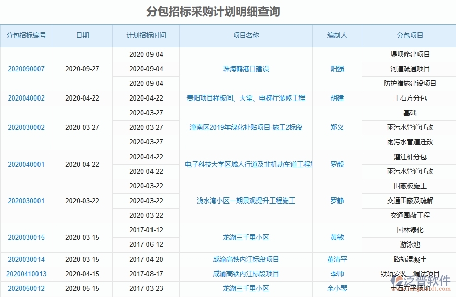Open bid number link 2020030001
Screen dimensions: 456x297
[26, 201]
